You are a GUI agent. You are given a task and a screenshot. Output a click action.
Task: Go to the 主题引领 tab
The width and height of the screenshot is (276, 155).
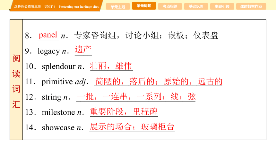pyautogui.click(x=222, y=7)
